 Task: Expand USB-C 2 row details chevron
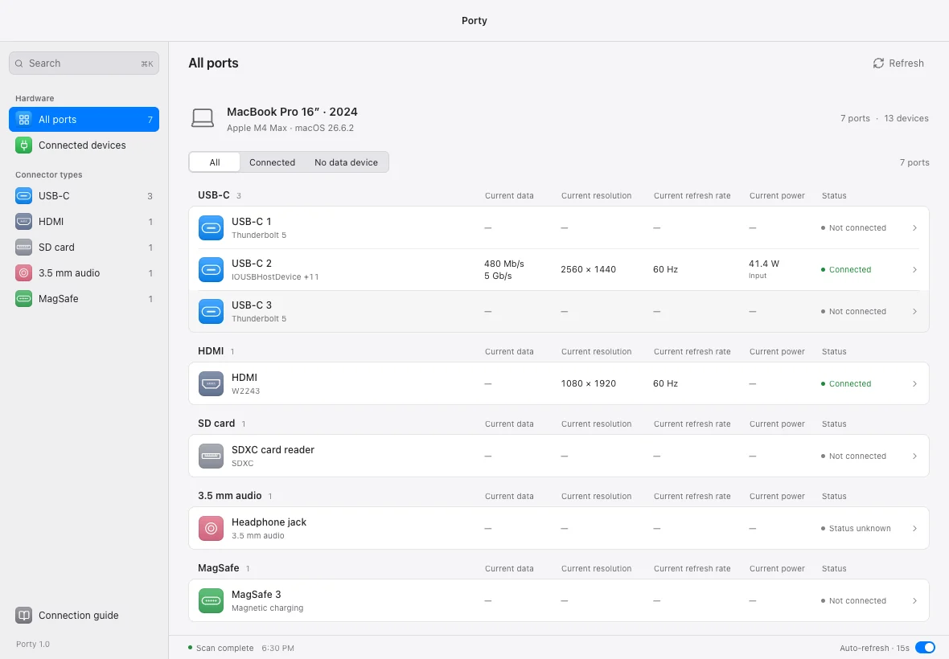[914, 270]
